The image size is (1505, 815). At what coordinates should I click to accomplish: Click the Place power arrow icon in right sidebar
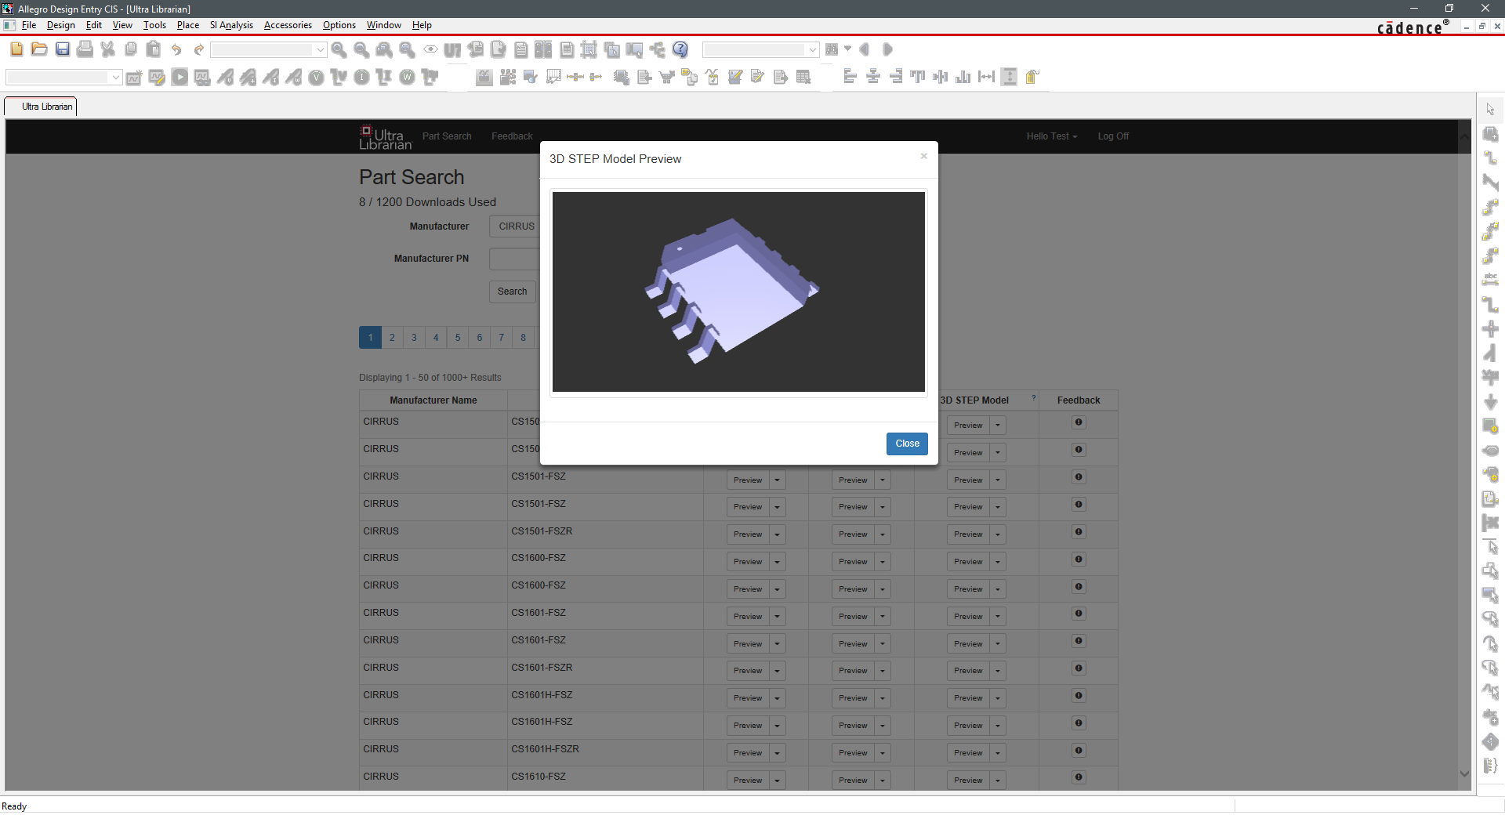[1490, 402]
